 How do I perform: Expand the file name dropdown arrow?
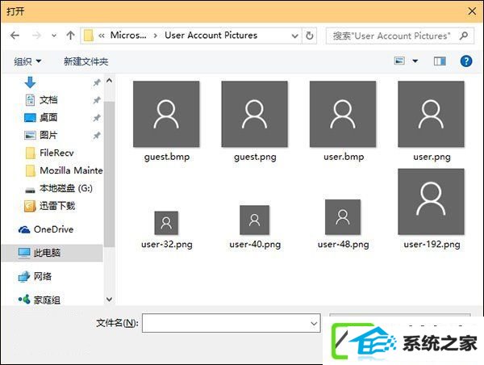coord(314,323)
